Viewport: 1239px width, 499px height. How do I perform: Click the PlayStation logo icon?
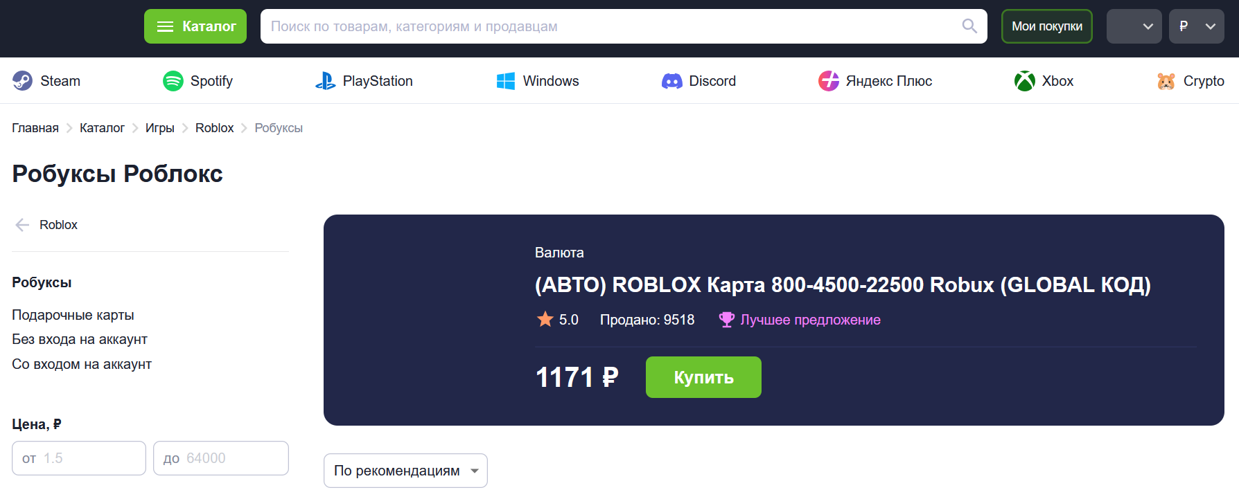325,81
